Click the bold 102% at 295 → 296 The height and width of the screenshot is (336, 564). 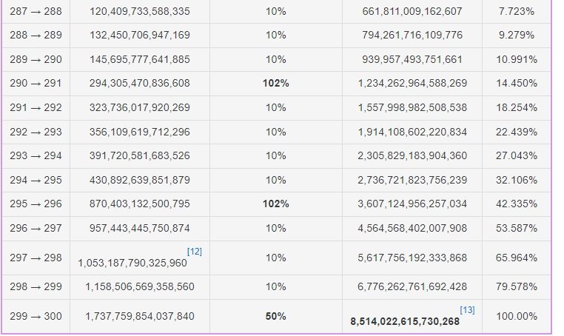276,204
